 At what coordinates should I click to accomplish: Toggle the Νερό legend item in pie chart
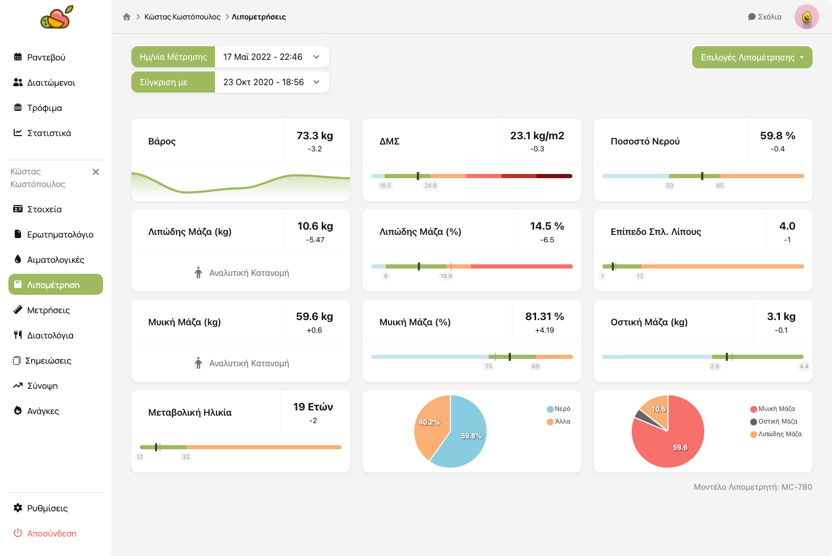(559, 409)
